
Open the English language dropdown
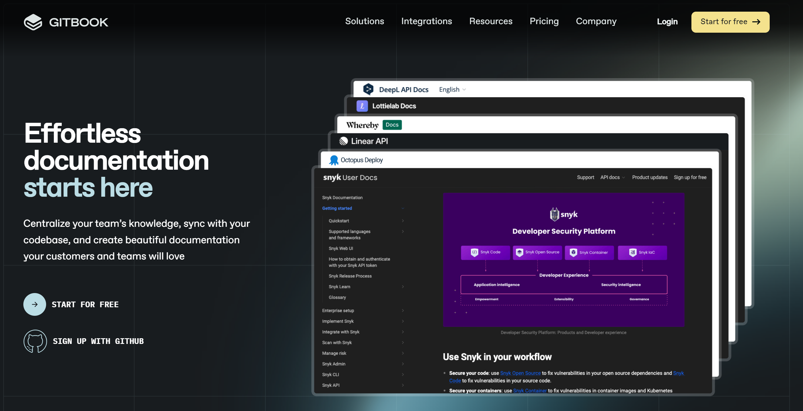click(452, 90)
